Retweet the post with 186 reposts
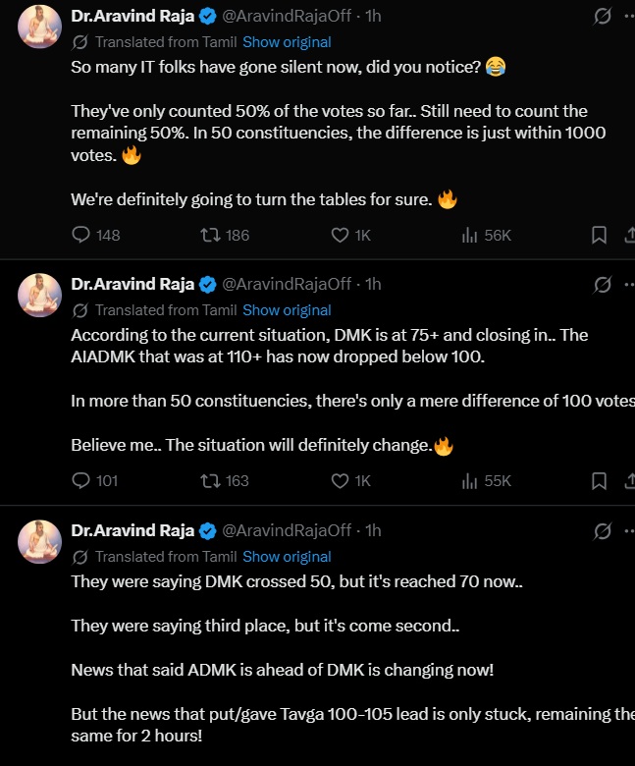 [225, 235]
